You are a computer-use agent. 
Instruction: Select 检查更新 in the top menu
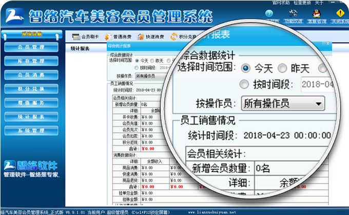[x=302, y=3]
